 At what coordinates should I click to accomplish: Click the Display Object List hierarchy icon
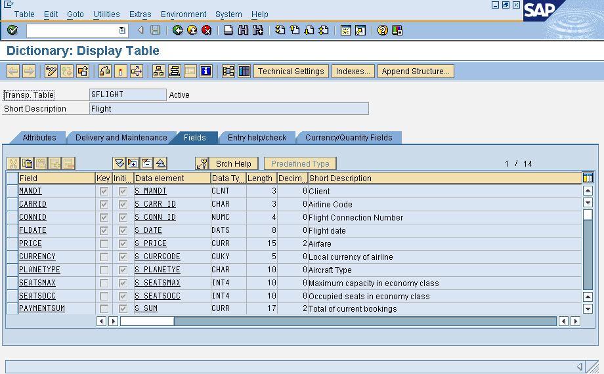[159, 72]
